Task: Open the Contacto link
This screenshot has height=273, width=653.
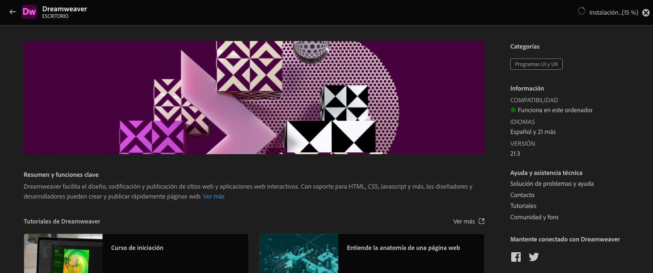Action: tap(522, 195)
